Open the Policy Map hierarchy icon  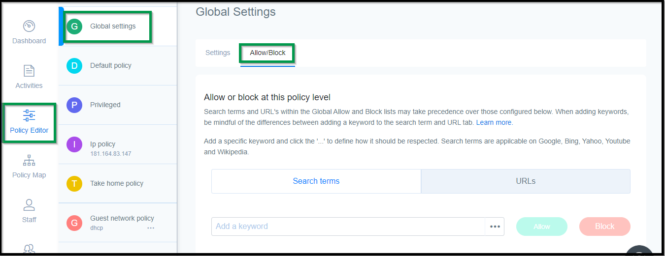point(29,160)
